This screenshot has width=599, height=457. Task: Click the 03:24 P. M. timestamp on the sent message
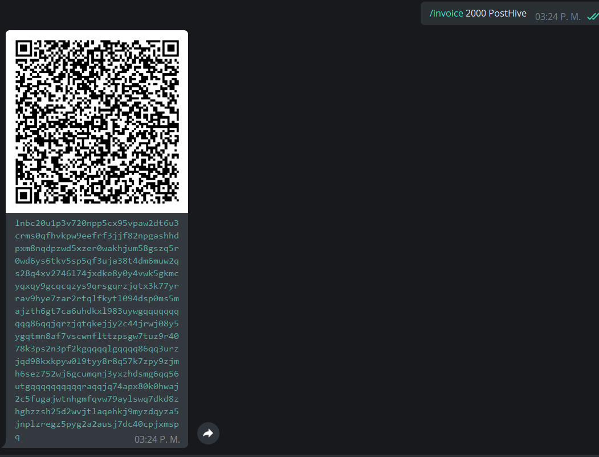coord(558,17)
